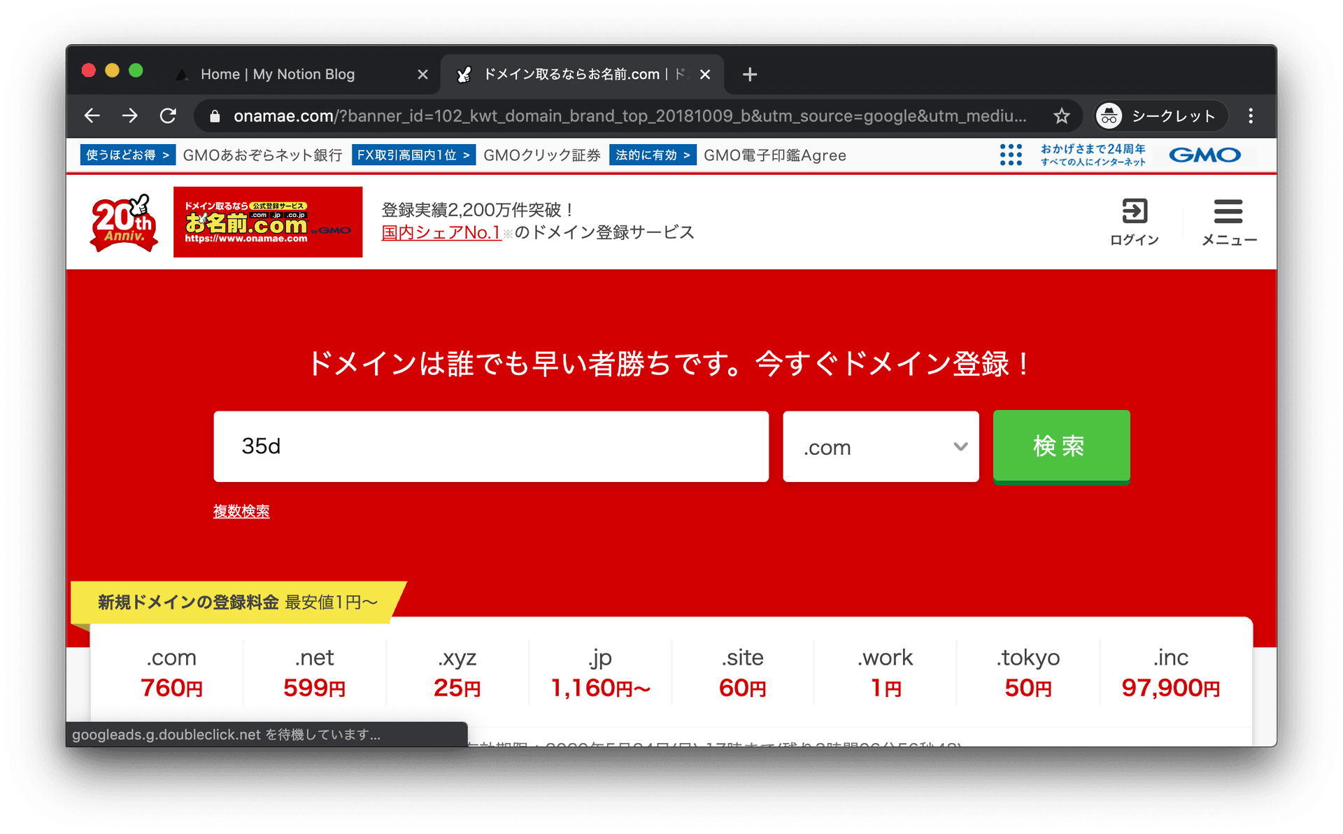Image resolution: width=1343 pixels, height=834 pixels.
Task: Open GMOあおぞらネット銀行 link
Action: pyautogui.click(x=262, y=155)
